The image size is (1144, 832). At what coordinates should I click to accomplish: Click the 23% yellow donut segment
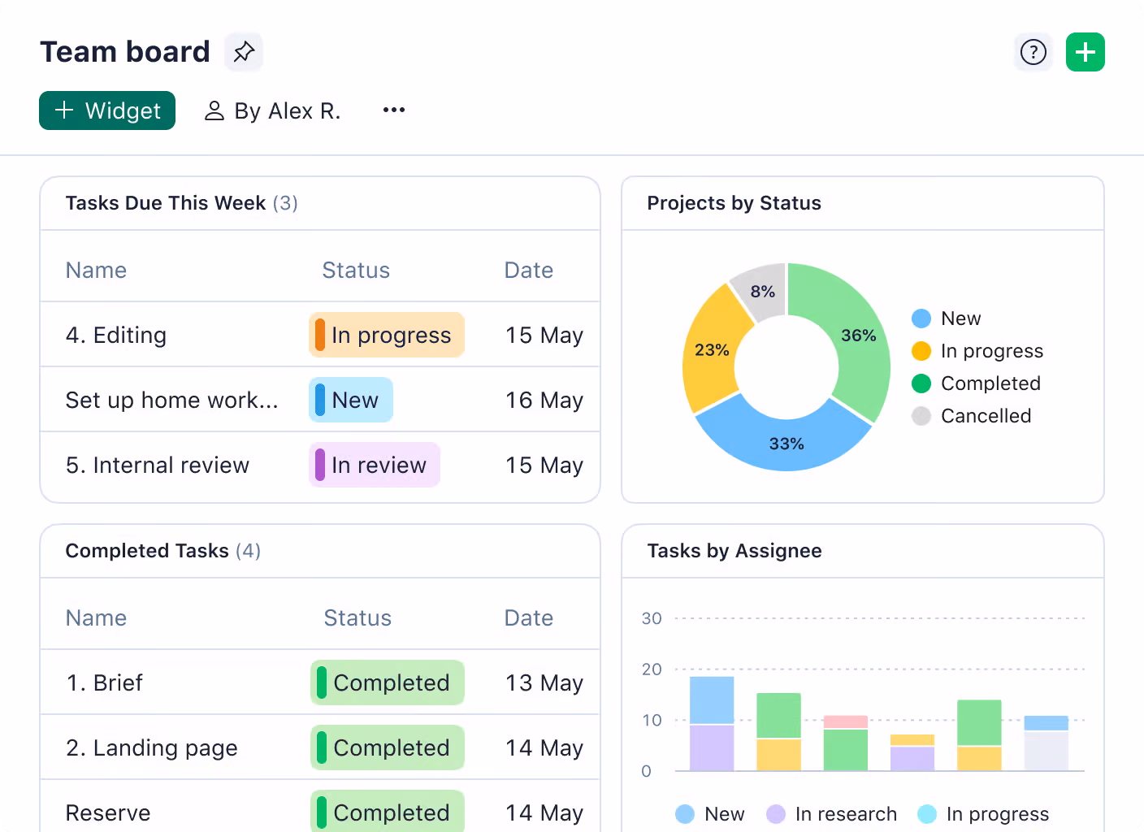coord(710,349)
